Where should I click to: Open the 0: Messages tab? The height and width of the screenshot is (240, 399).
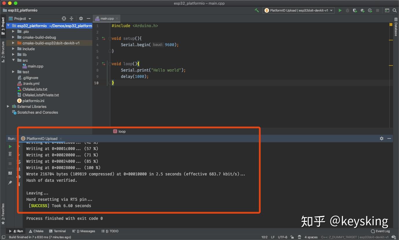(84, 231)
